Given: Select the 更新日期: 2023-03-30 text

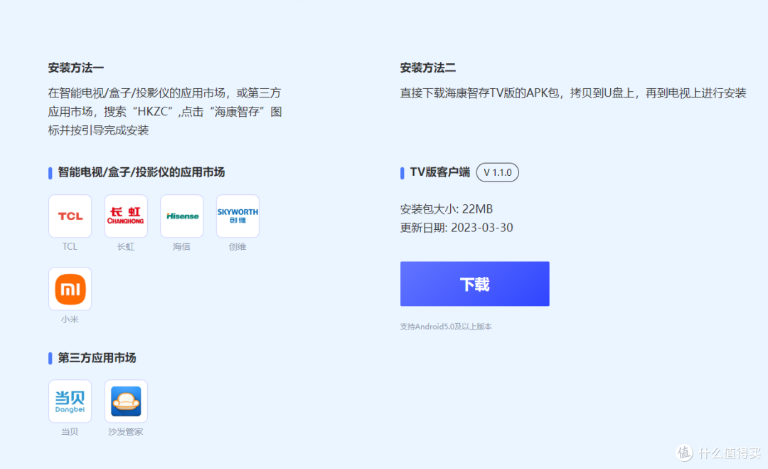Looking at the screenshot, I should 457,228.
